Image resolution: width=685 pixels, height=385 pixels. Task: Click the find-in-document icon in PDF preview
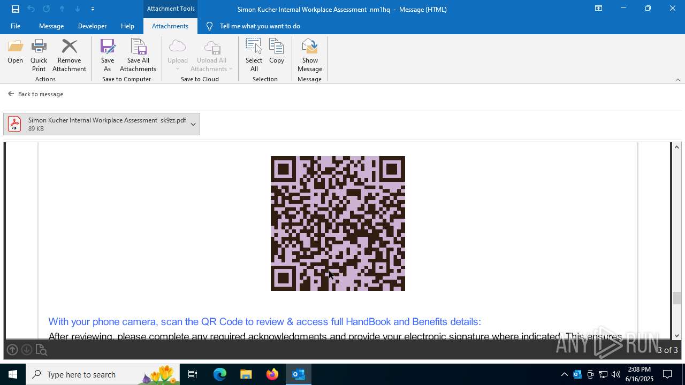click(41, 350)
